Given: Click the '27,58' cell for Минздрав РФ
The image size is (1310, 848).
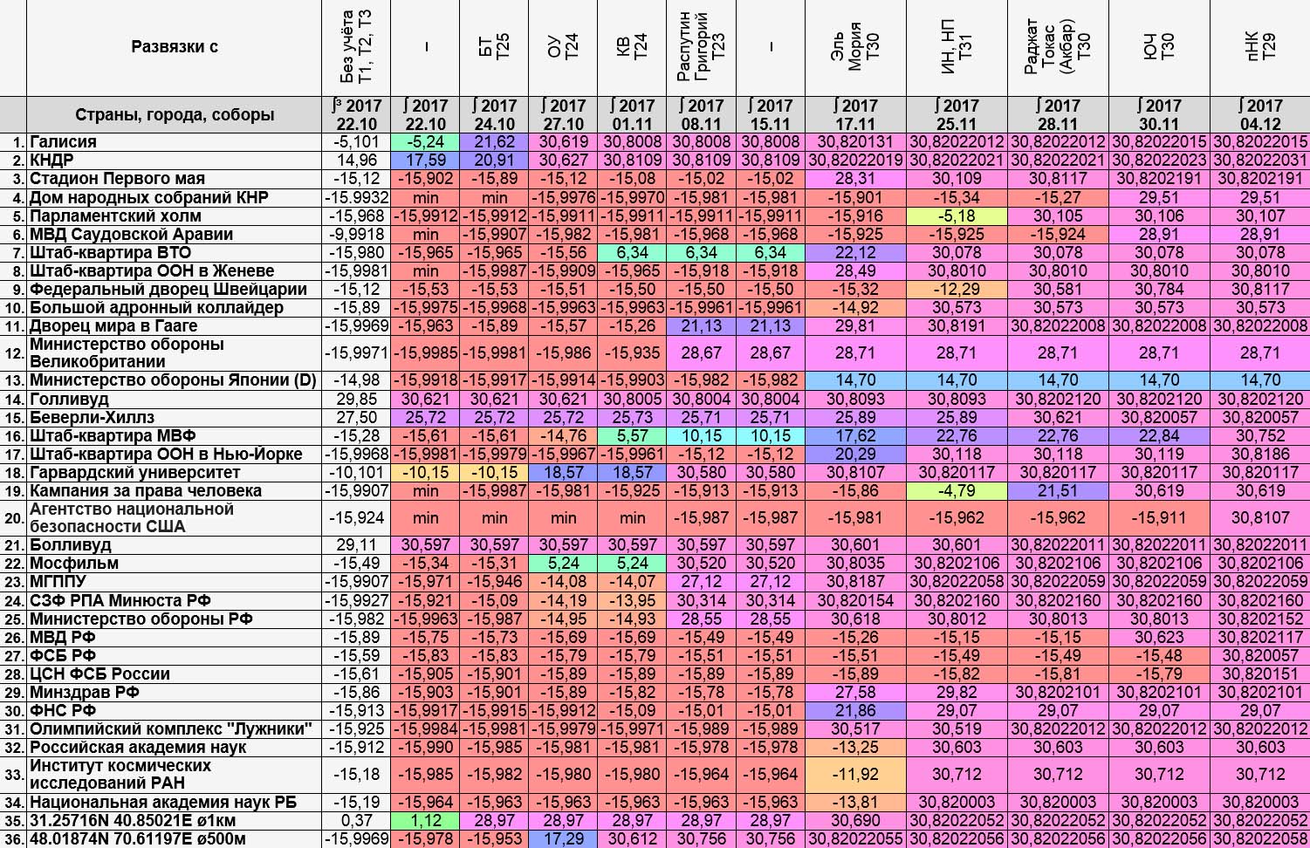Looking at the screenshot, I should [855, 692].
